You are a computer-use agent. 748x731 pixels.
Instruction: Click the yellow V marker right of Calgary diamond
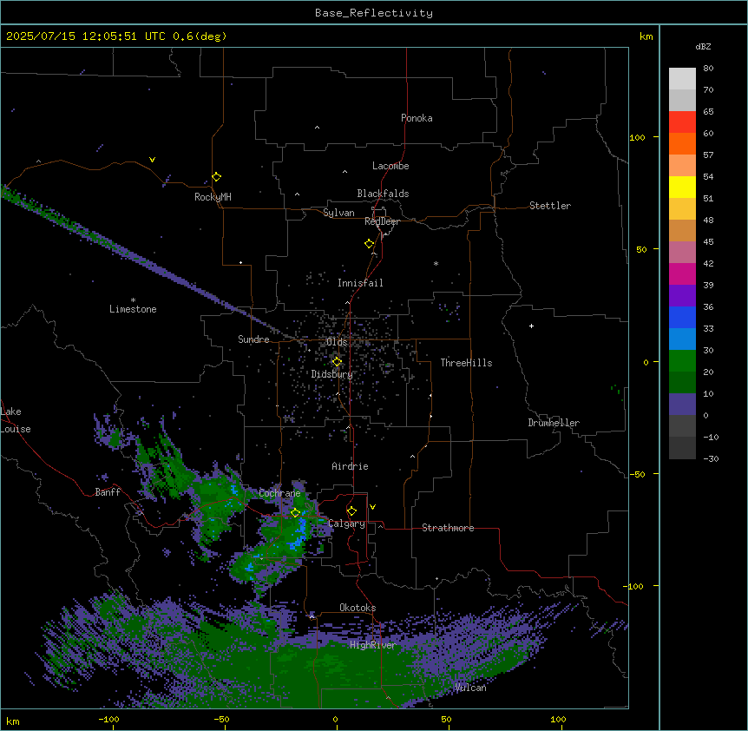(x=372, y=507)
